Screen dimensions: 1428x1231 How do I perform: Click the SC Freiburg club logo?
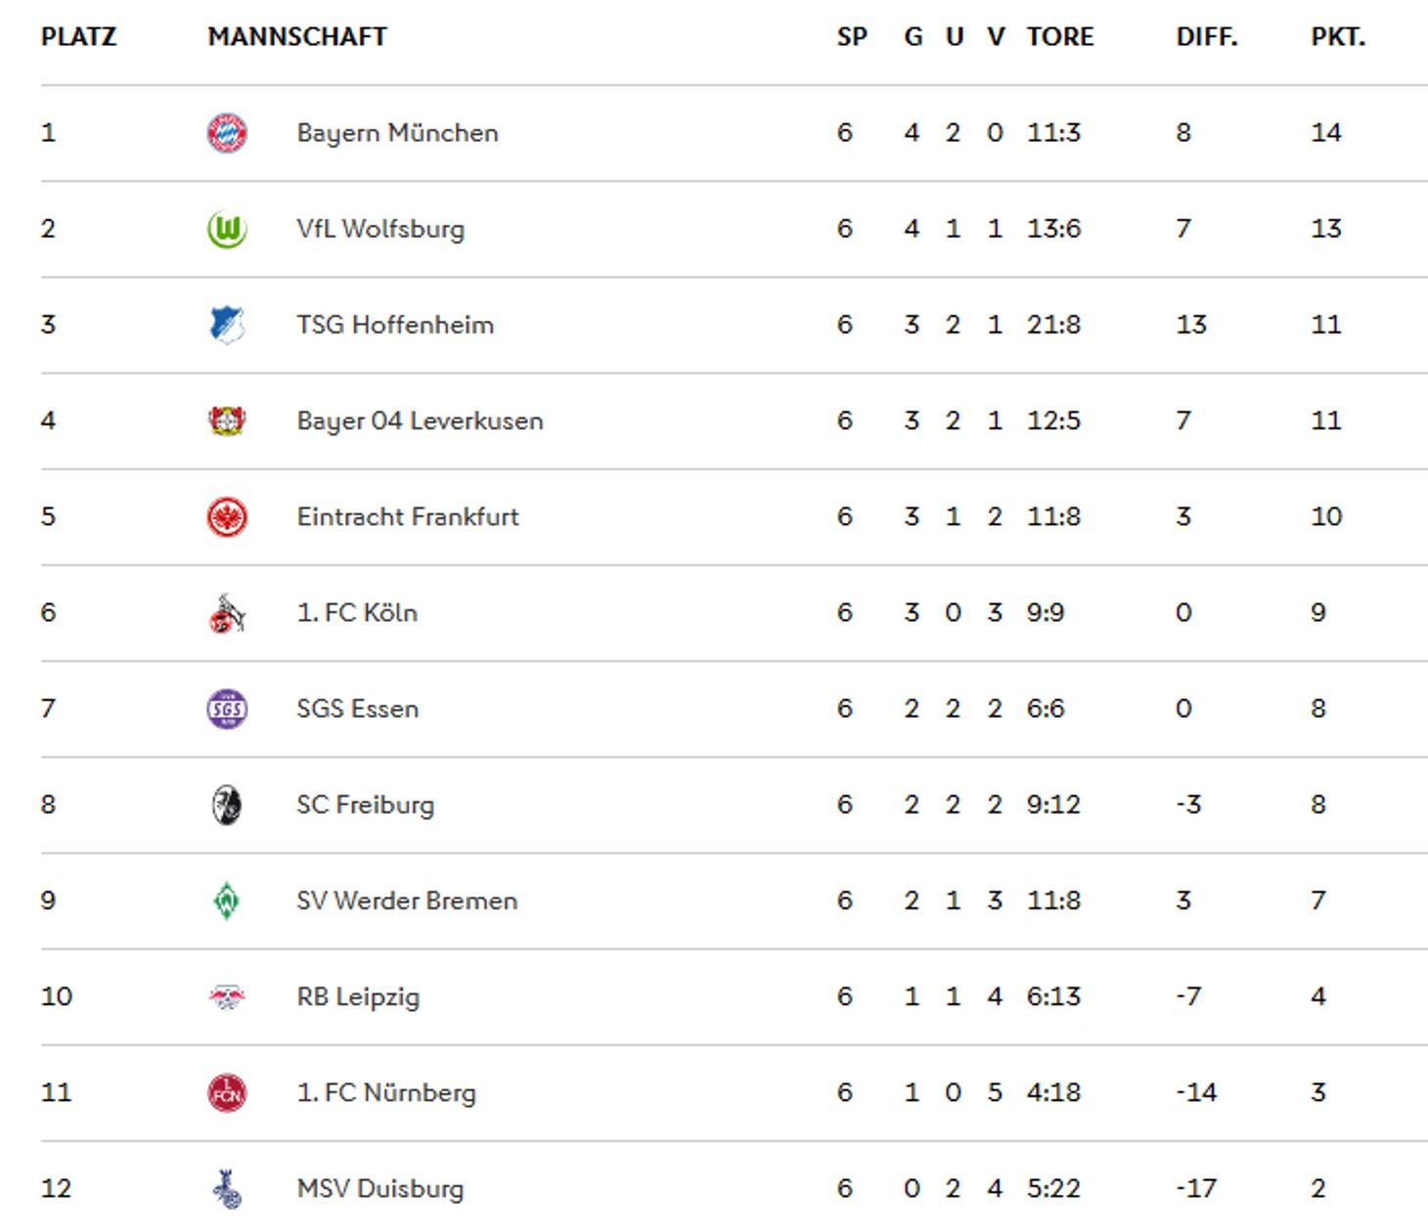(x=227, y=805)
